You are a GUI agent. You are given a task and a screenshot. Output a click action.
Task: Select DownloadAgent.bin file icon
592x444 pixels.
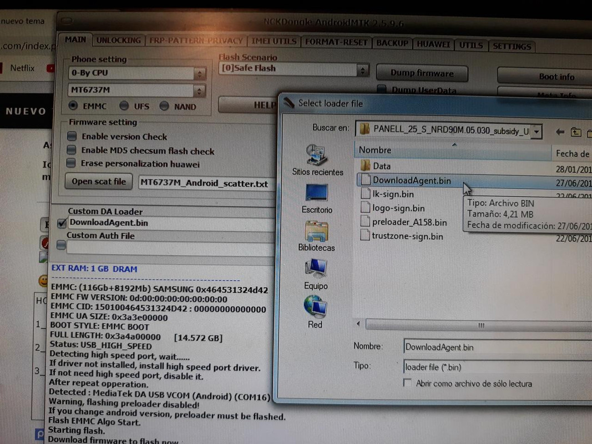(365, 180)
